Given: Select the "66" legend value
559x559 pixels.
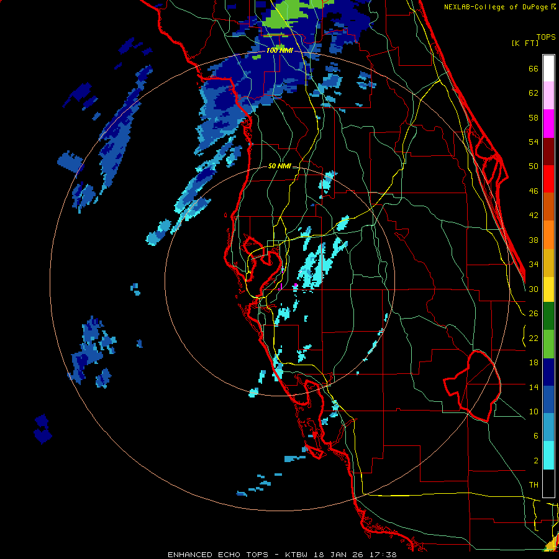Looking at the screenshot, I should point(534,68).
